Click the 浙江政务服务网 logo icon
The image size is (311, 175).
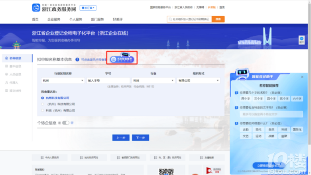[x=36, y=8]
